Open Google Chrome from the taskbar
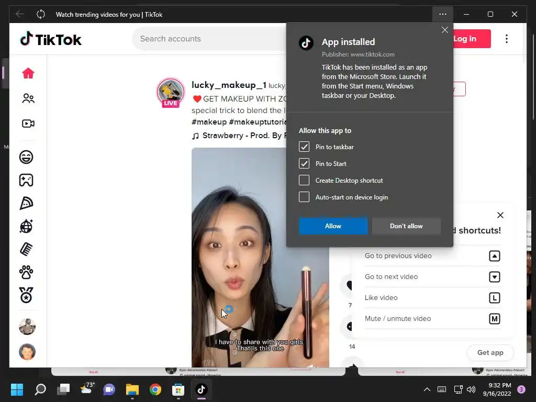 coord(155,389)
